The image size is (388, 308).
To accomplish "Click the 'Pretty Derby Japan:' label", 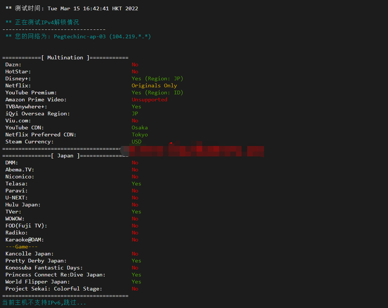I will [x=36, y=261].
